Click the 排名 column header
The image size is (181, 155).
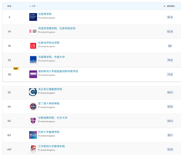click(9, 6)
